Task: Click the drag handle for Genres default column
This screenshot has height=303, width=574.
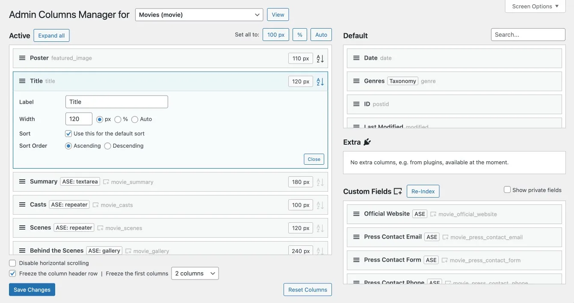Action: point(356,81)
